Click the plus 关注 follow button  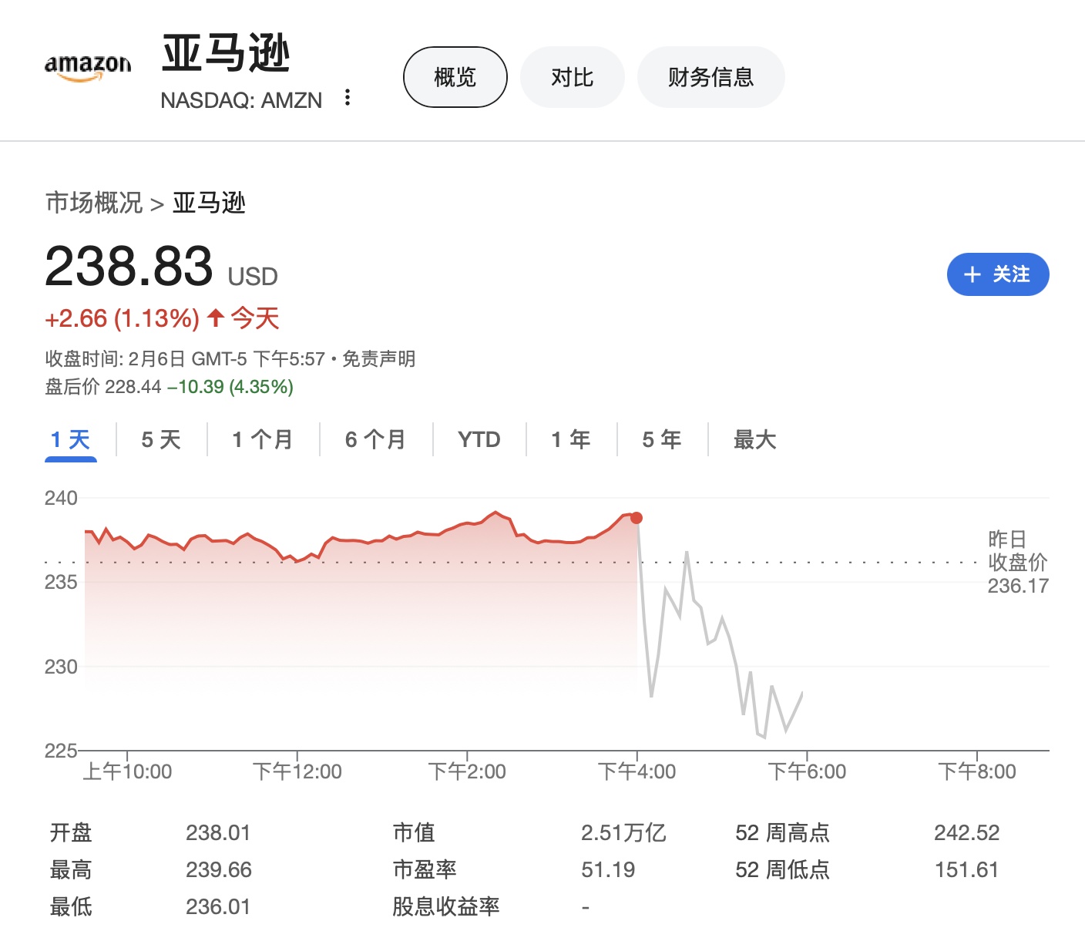[x=997, y=274]
